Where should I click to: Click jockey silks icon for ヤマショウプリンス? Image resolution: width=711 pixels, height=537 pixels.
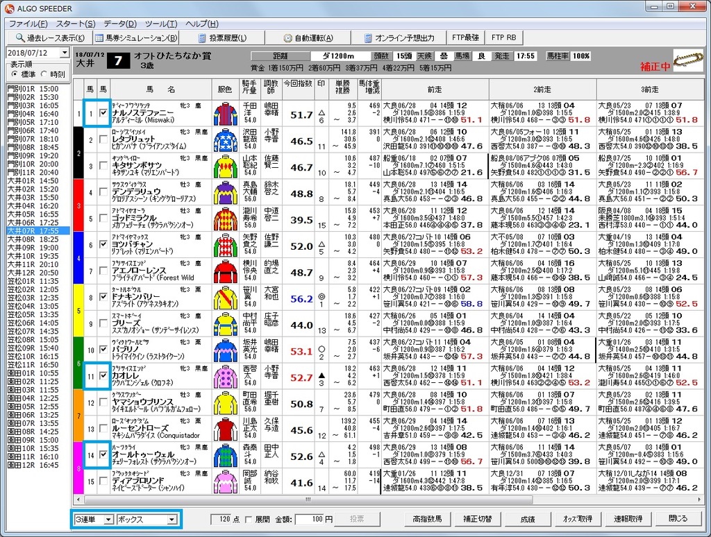tap(226, 403)
